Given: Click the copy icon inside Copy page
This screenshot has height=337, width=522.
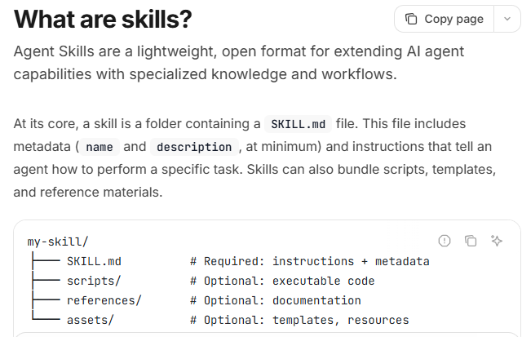Looking at the screenshot, I should (x=412, y=19).
